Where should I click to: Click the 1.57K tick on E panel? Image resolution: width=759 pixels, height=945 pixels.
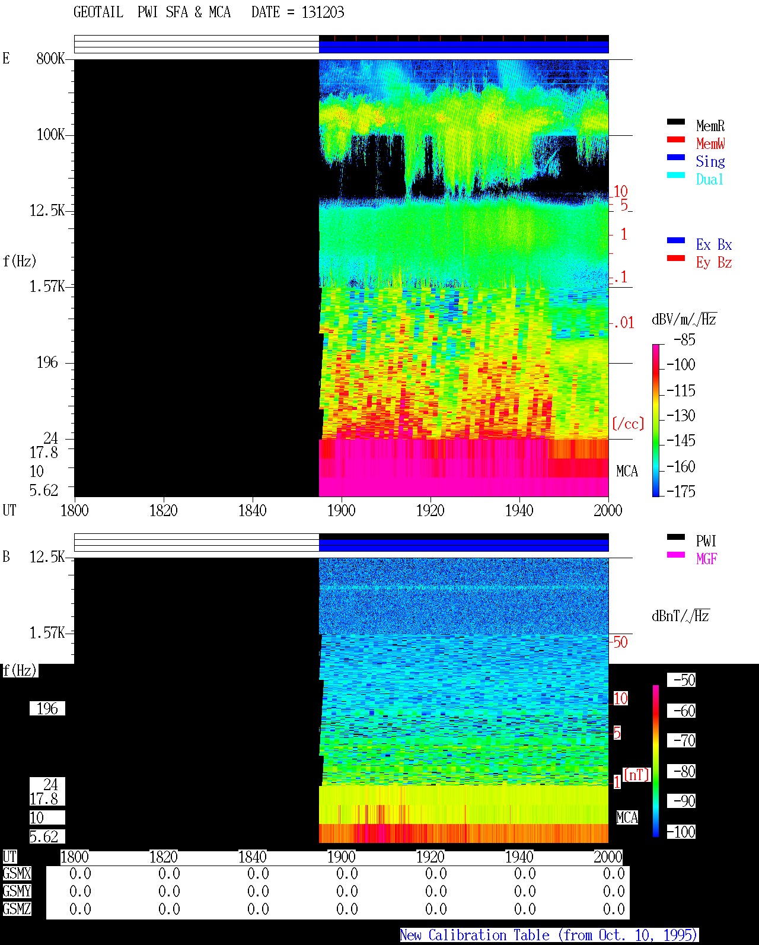click(47, 286)
